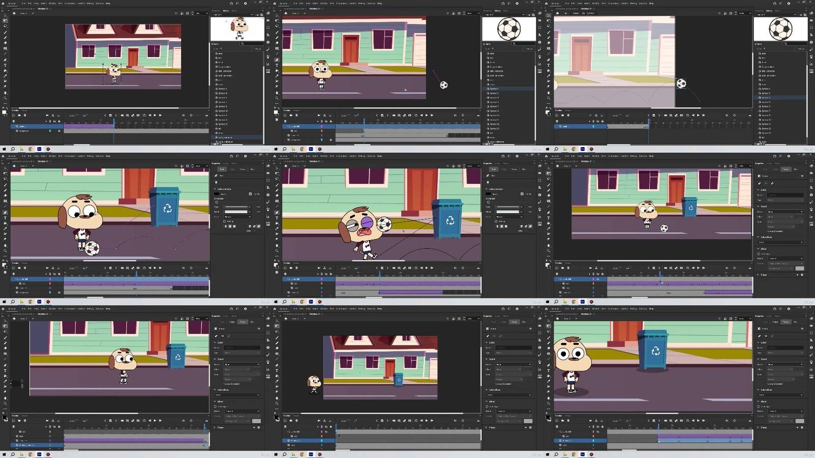Toggle show-all-layers header icon in bottom-right screenshot
This screenshot has height=458, width=815.
(597, 427)
